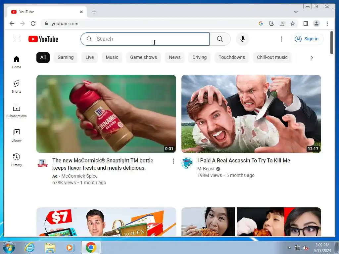Click the muted volume tray icon
The image size is (339, 254).
point(306,248)
